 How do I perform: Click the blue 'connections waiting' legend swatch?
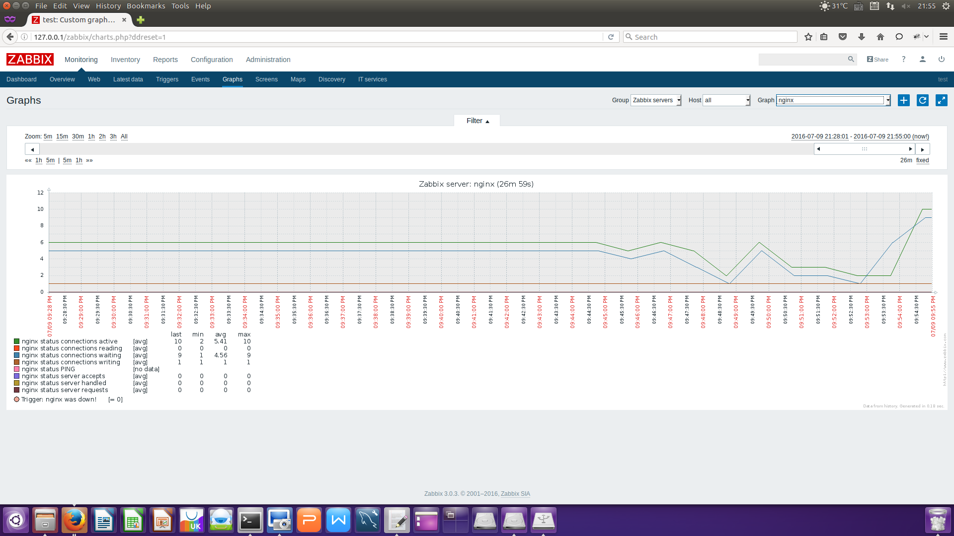click(16, 355)
